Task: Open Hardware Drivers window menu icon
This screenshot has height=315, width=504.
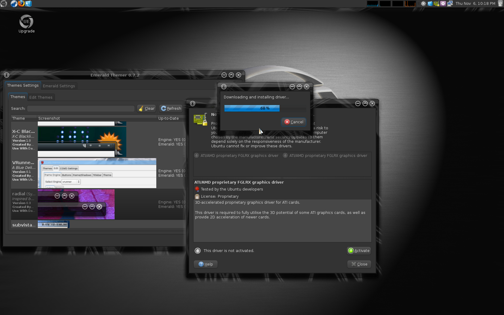Action: (x=193, y=103)
